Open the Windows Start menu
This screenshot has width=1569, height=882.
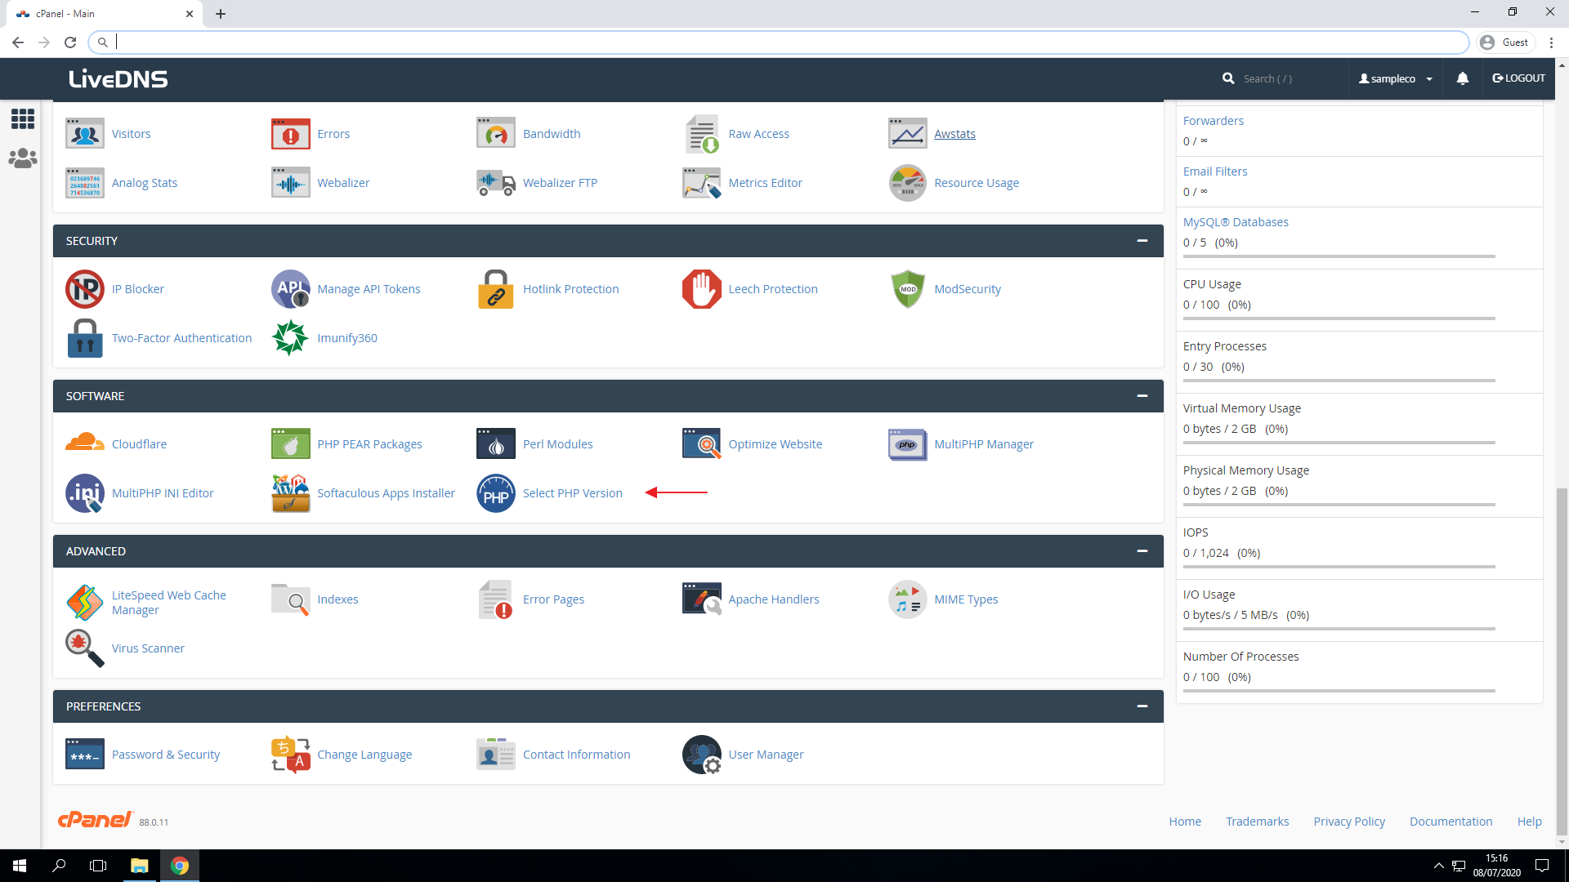(20, 866)
